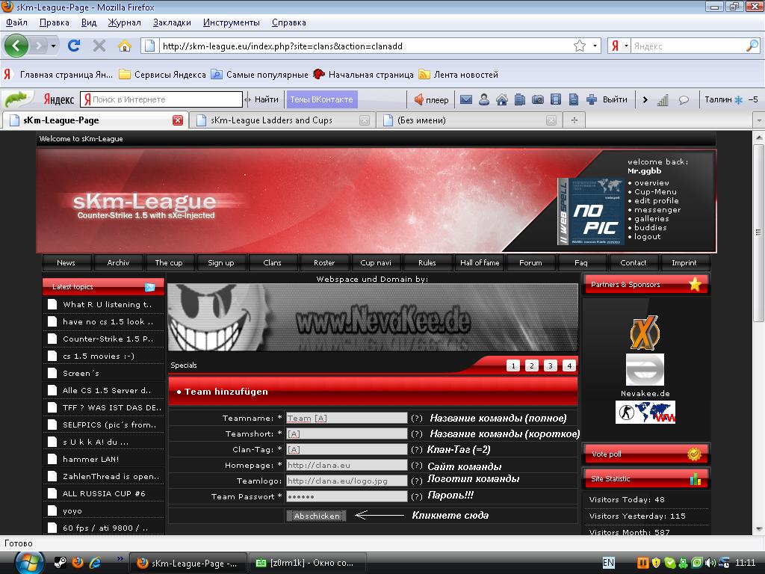Click the logout link under Mr.ggbb
This screenshot has width=765, height=574.
point(648,237)
